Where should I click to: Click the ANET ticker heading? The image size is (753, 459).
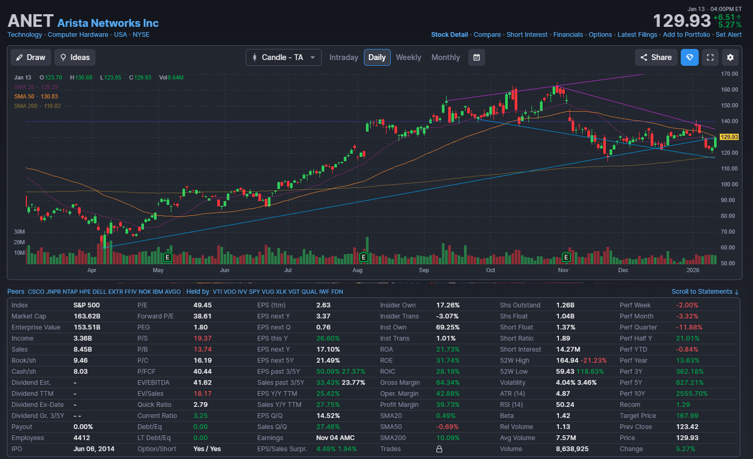pos(31,21)
